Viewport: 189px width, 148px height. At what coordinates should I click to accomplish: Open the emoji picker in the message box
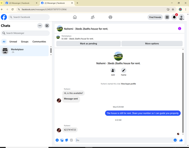[x=175, y=140]
